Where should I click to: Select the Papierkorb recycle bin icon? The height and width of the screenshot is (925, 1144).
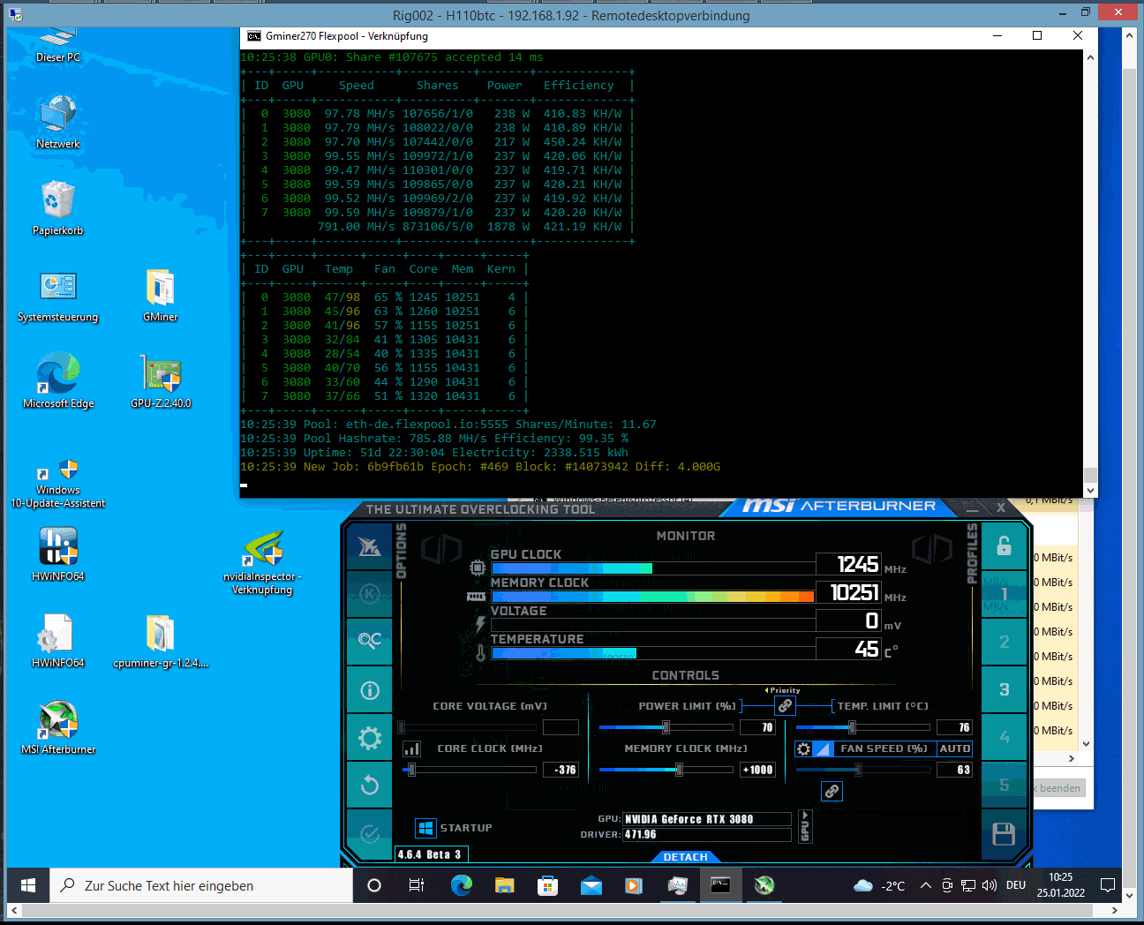click(x=58, y=208)
